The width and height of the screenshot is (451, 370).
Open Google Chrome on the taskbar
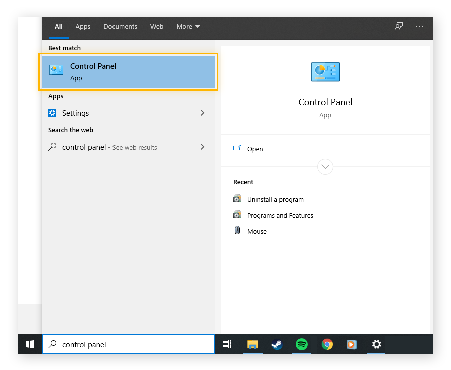click(x=326, y=344)
